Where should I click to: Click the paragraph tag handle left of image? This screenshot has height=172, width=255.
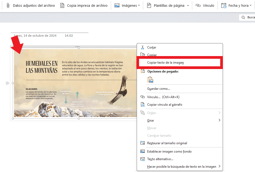coord(8,83)
